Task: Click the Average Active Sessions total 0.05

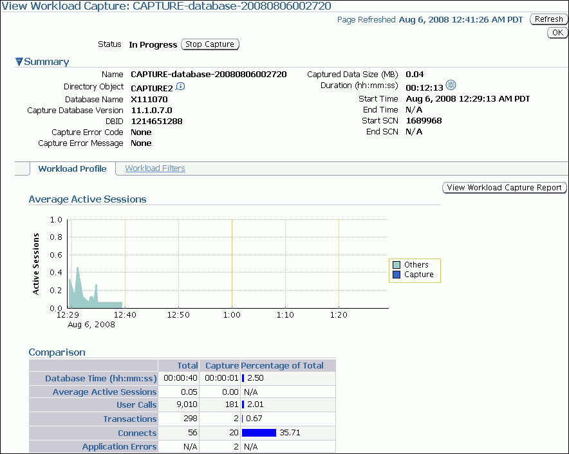Action: tap(189, 392)
